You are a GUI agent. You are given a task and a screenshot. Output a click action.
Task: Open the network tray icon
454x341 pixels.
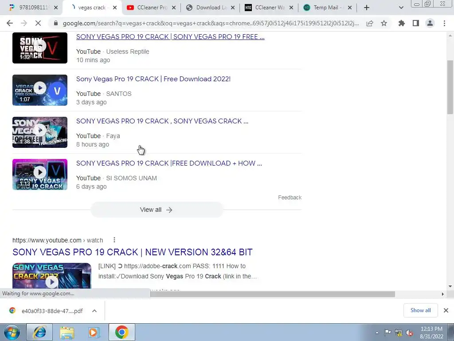(399, 333)
